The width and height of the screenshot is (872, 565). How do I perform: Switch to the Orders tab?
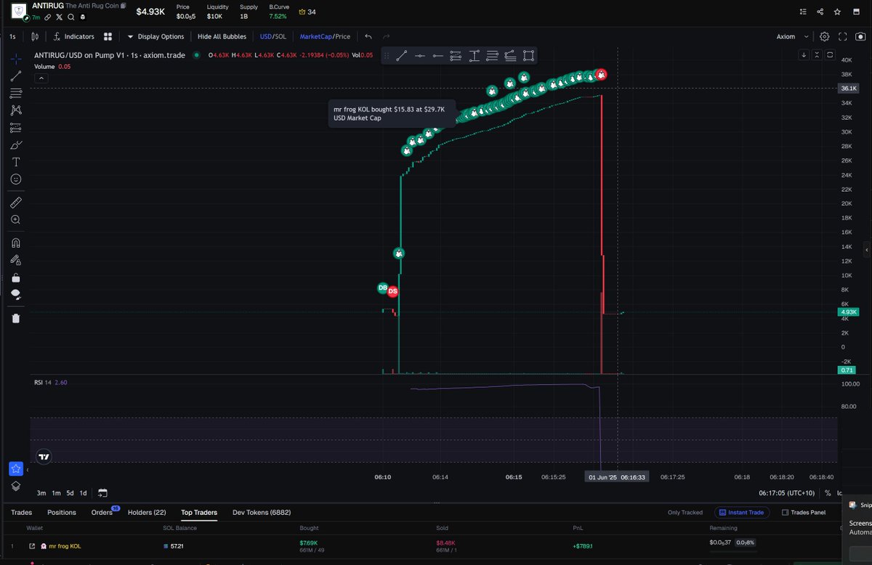102,513
